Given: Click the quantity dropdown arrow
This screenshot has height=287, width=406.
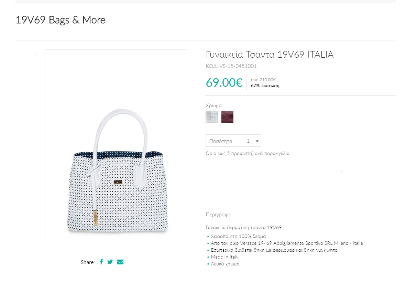Looking at the screenshot, I should (x=257, y=141).
